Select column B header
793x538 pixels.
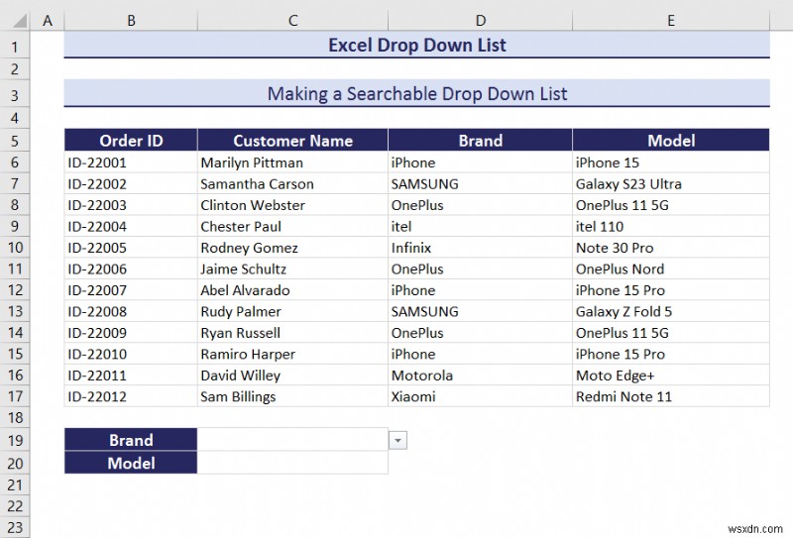point(131,20)
